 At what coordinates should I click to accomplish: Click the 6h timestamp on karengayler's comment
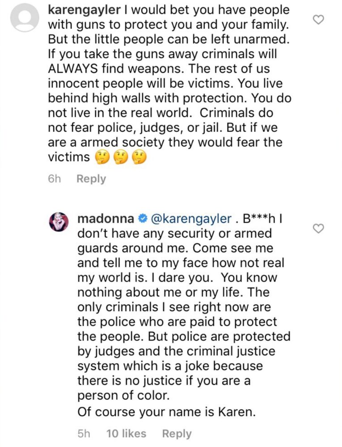(x=55, y=179)
